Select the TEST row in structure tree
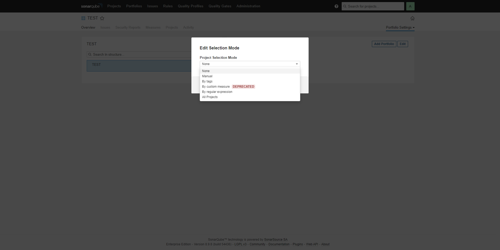The image size is (500, 250). point(139,66)
